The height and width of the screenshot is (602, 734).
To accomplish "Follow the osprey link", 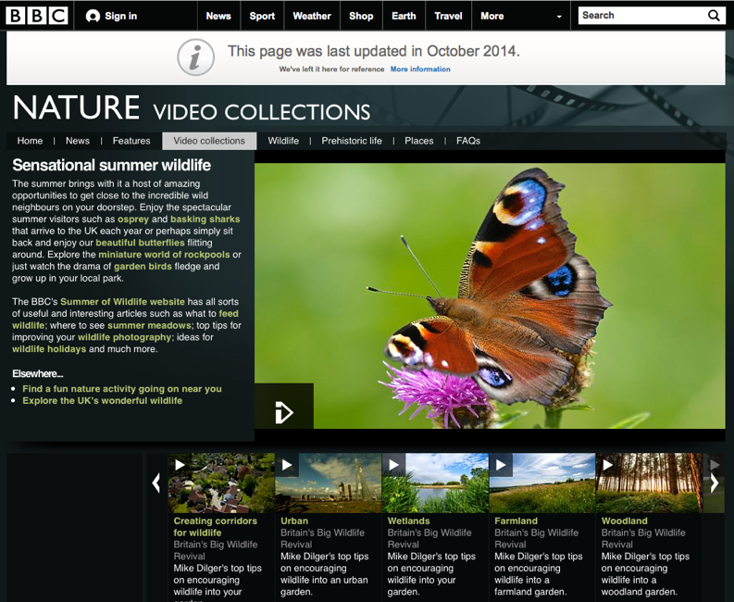I will pos(133,219).
